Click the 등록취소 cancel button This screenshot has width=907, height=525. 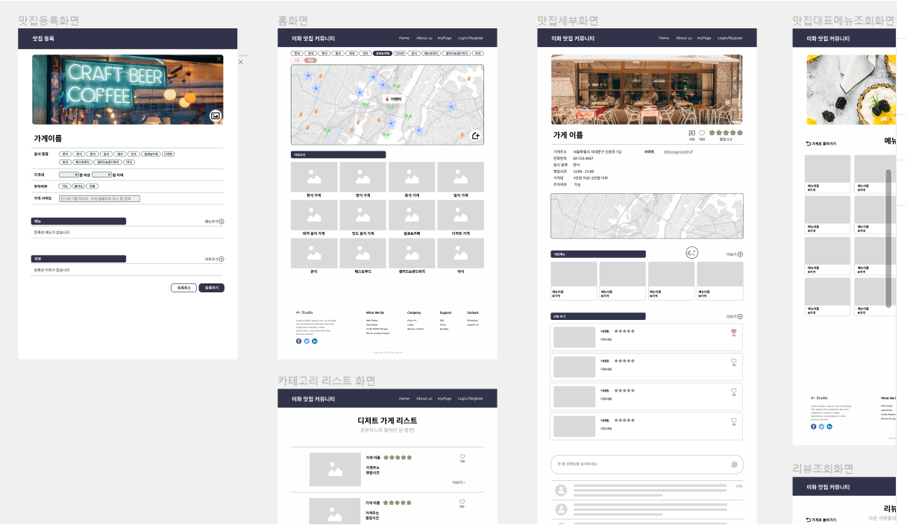(x=183, y=288)
